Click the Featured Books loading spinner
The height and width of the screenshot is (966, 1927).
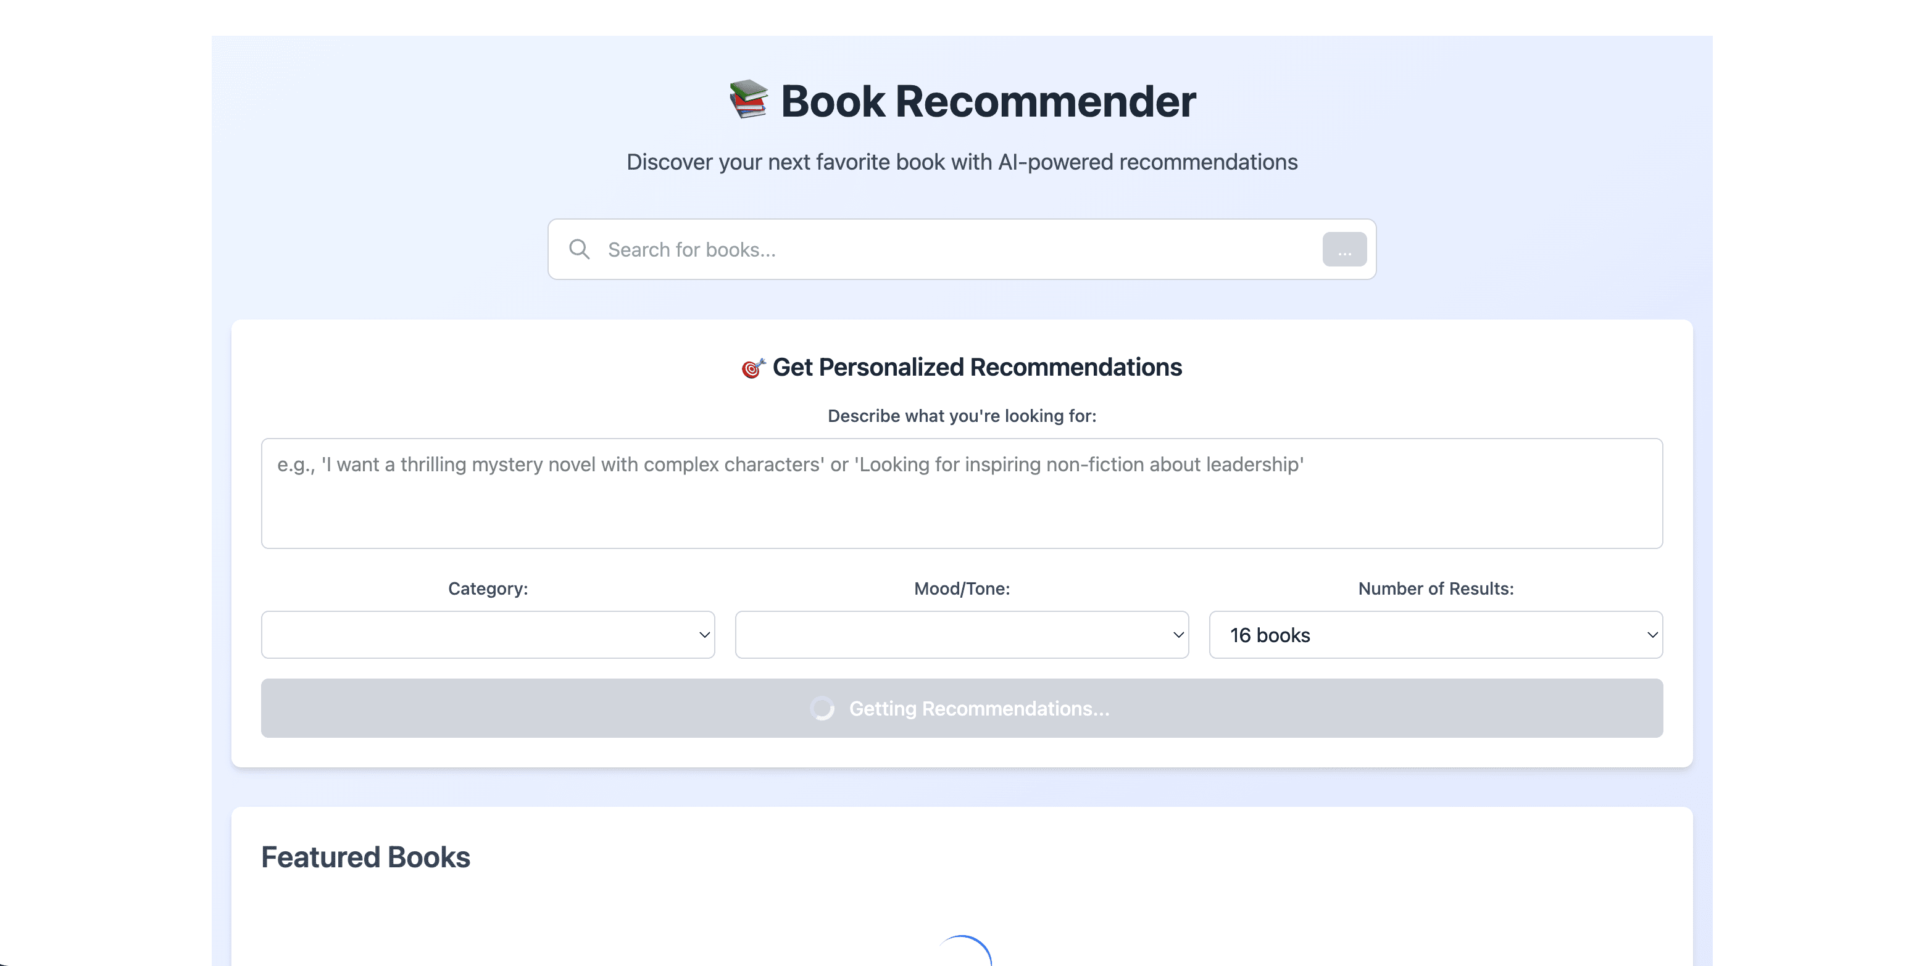click(964, 952)
